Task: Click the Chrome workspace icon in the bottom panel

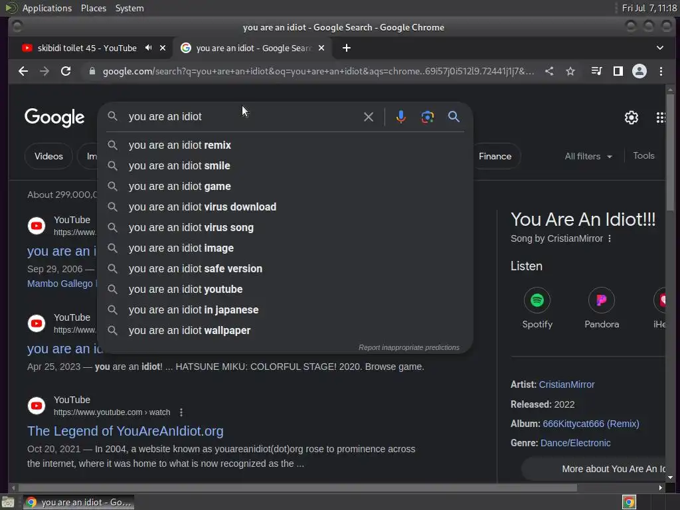Action: (x=629, y=502)
